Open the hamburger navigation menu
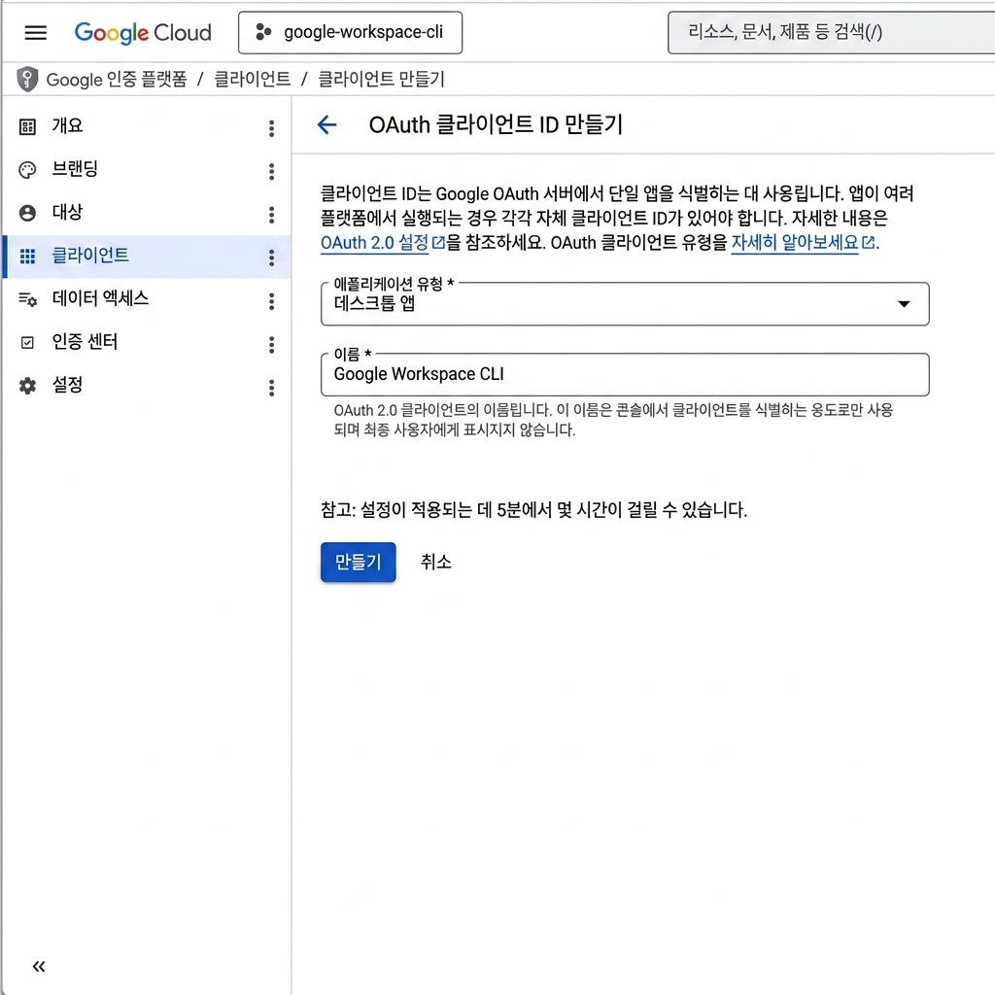 click(x=36, y=32)
